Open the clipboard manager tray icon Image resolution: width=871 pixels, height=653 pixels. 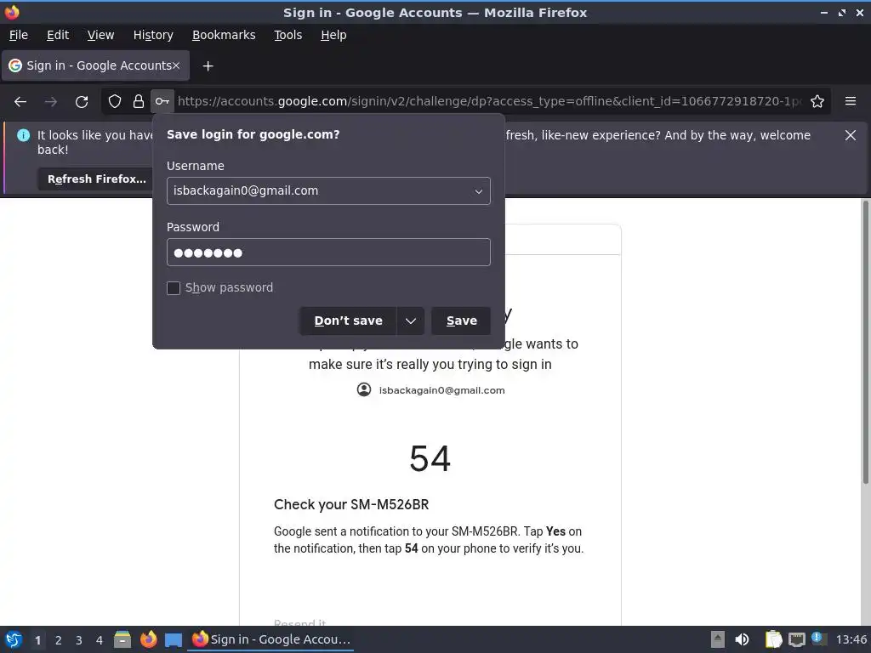coord(773,639)
